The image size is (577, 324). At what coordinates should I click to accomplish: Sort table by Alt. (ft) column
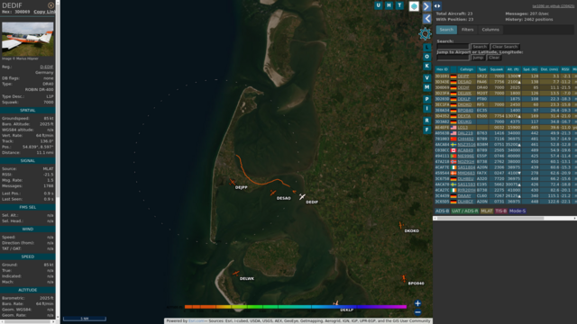coord(513,69)
